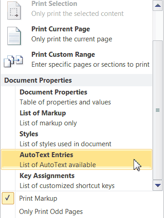Viewport: 164px width, 218px height.
Task: Click the Document Properties section header
Action: 77,80
